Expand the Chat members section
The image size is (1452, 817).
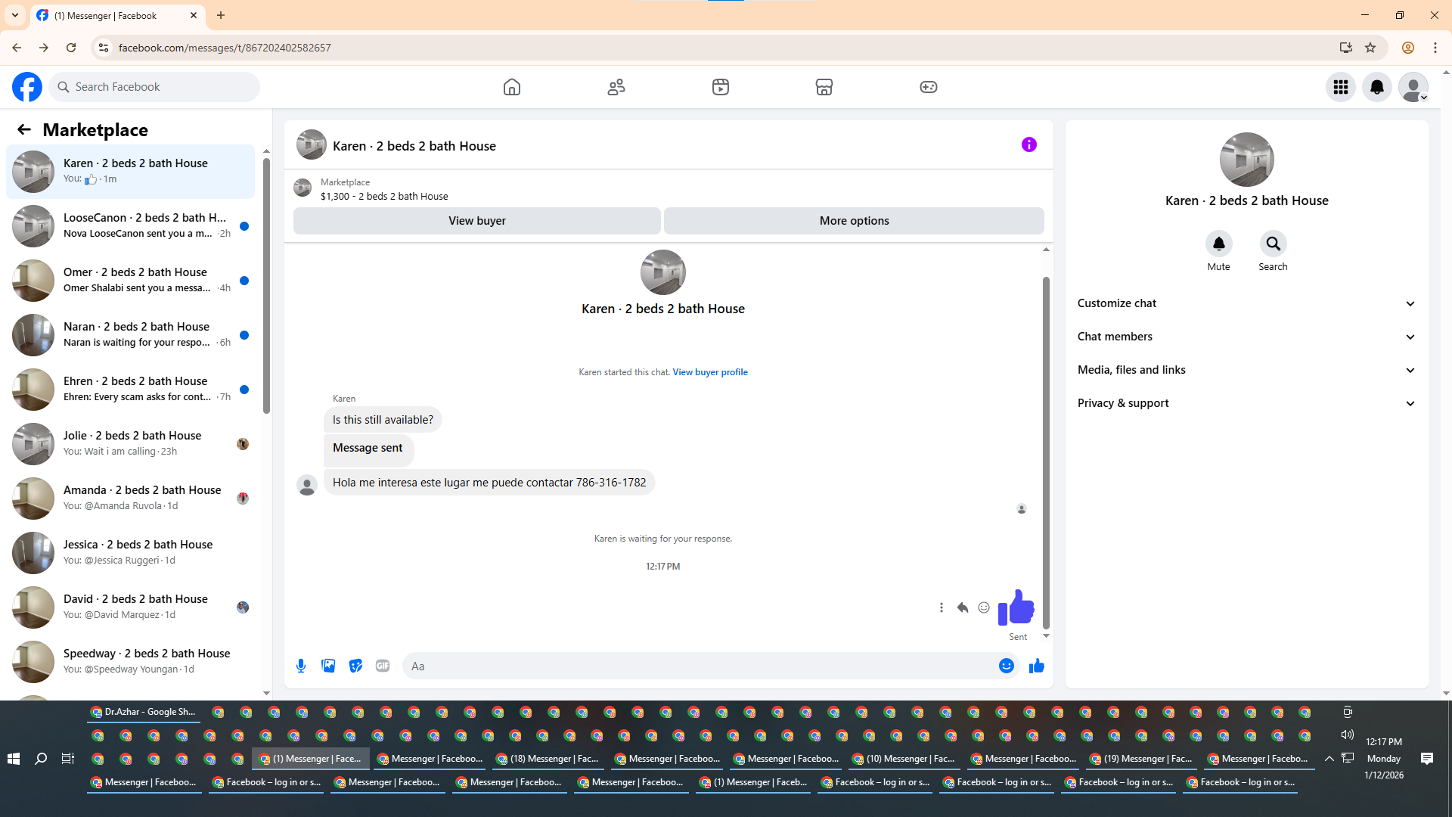click(1246, 337)
